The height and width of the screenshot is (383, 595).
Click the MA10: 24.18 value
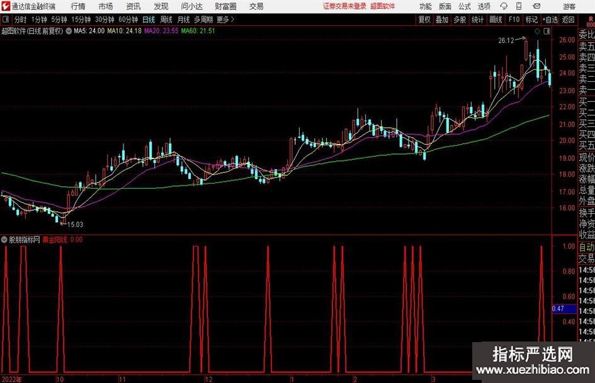125,31
